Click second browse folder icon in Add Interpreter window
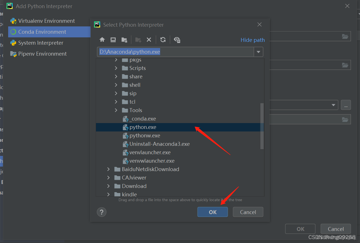The width and height of the screenshot is (360, 243). pyautogui.click(x=345, y=65)
